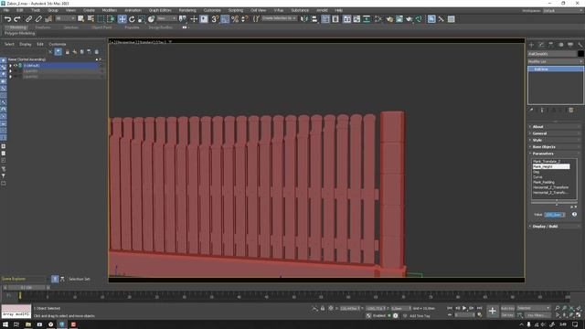The image size is (585, 329).
Task: Open the selection filter dropdown
Action: 65,18
